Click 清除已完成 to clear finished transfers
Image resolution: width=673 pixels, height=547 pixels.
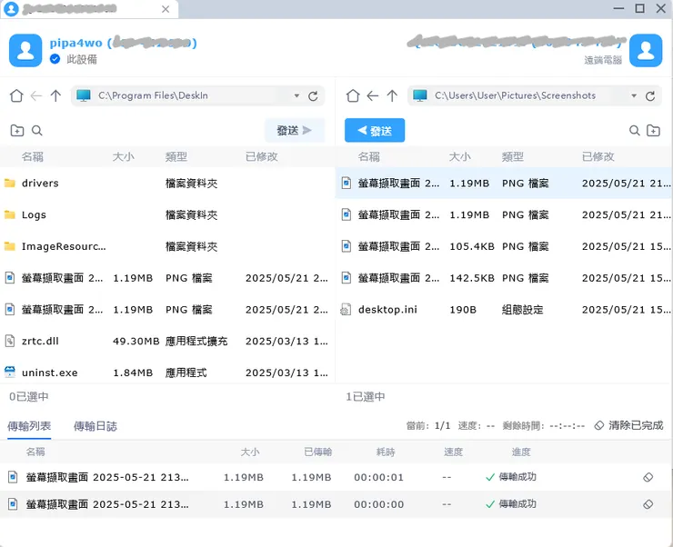tap(629, 425)
